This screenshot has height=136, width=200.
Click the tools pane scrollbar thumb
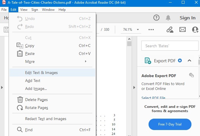pyautogui.click(x=199, y=62)
